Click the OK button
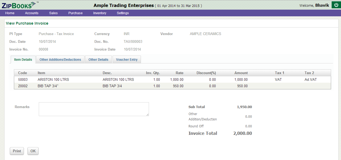Screen dimensions: 341x160 (x=33, y=151)
